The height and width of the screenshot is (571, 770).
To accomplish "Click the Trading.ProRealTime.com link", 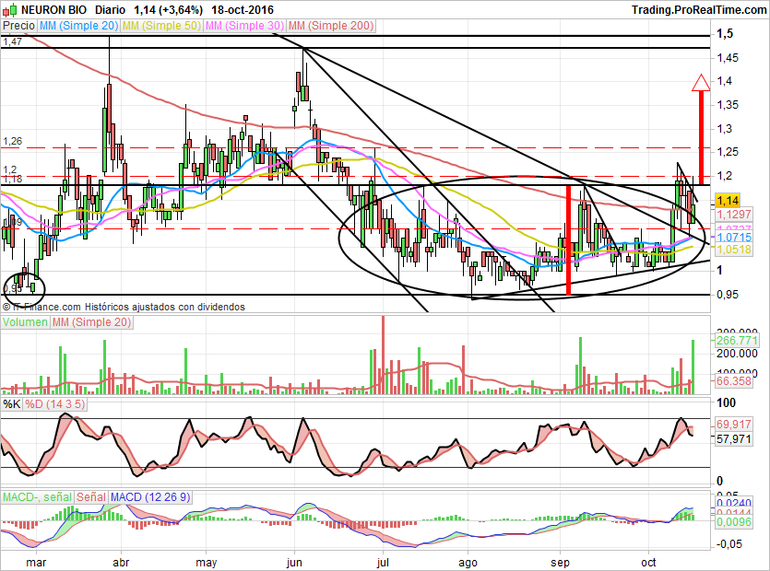I will point(697,9).
